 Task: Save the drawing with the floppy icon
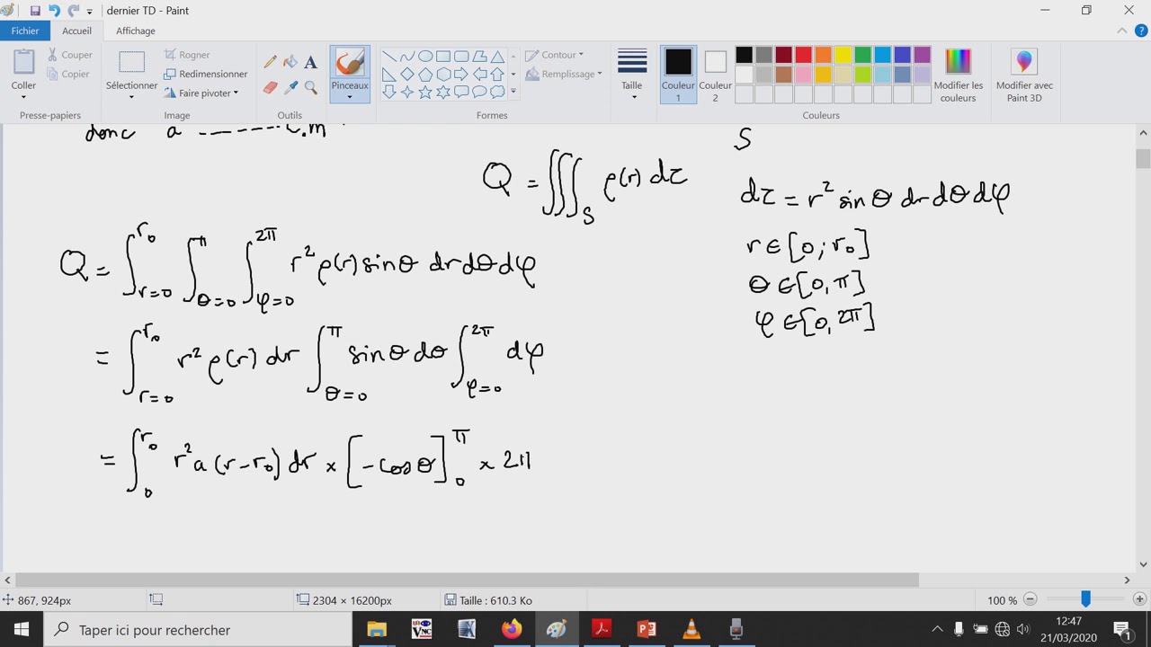tap(35, 11)
